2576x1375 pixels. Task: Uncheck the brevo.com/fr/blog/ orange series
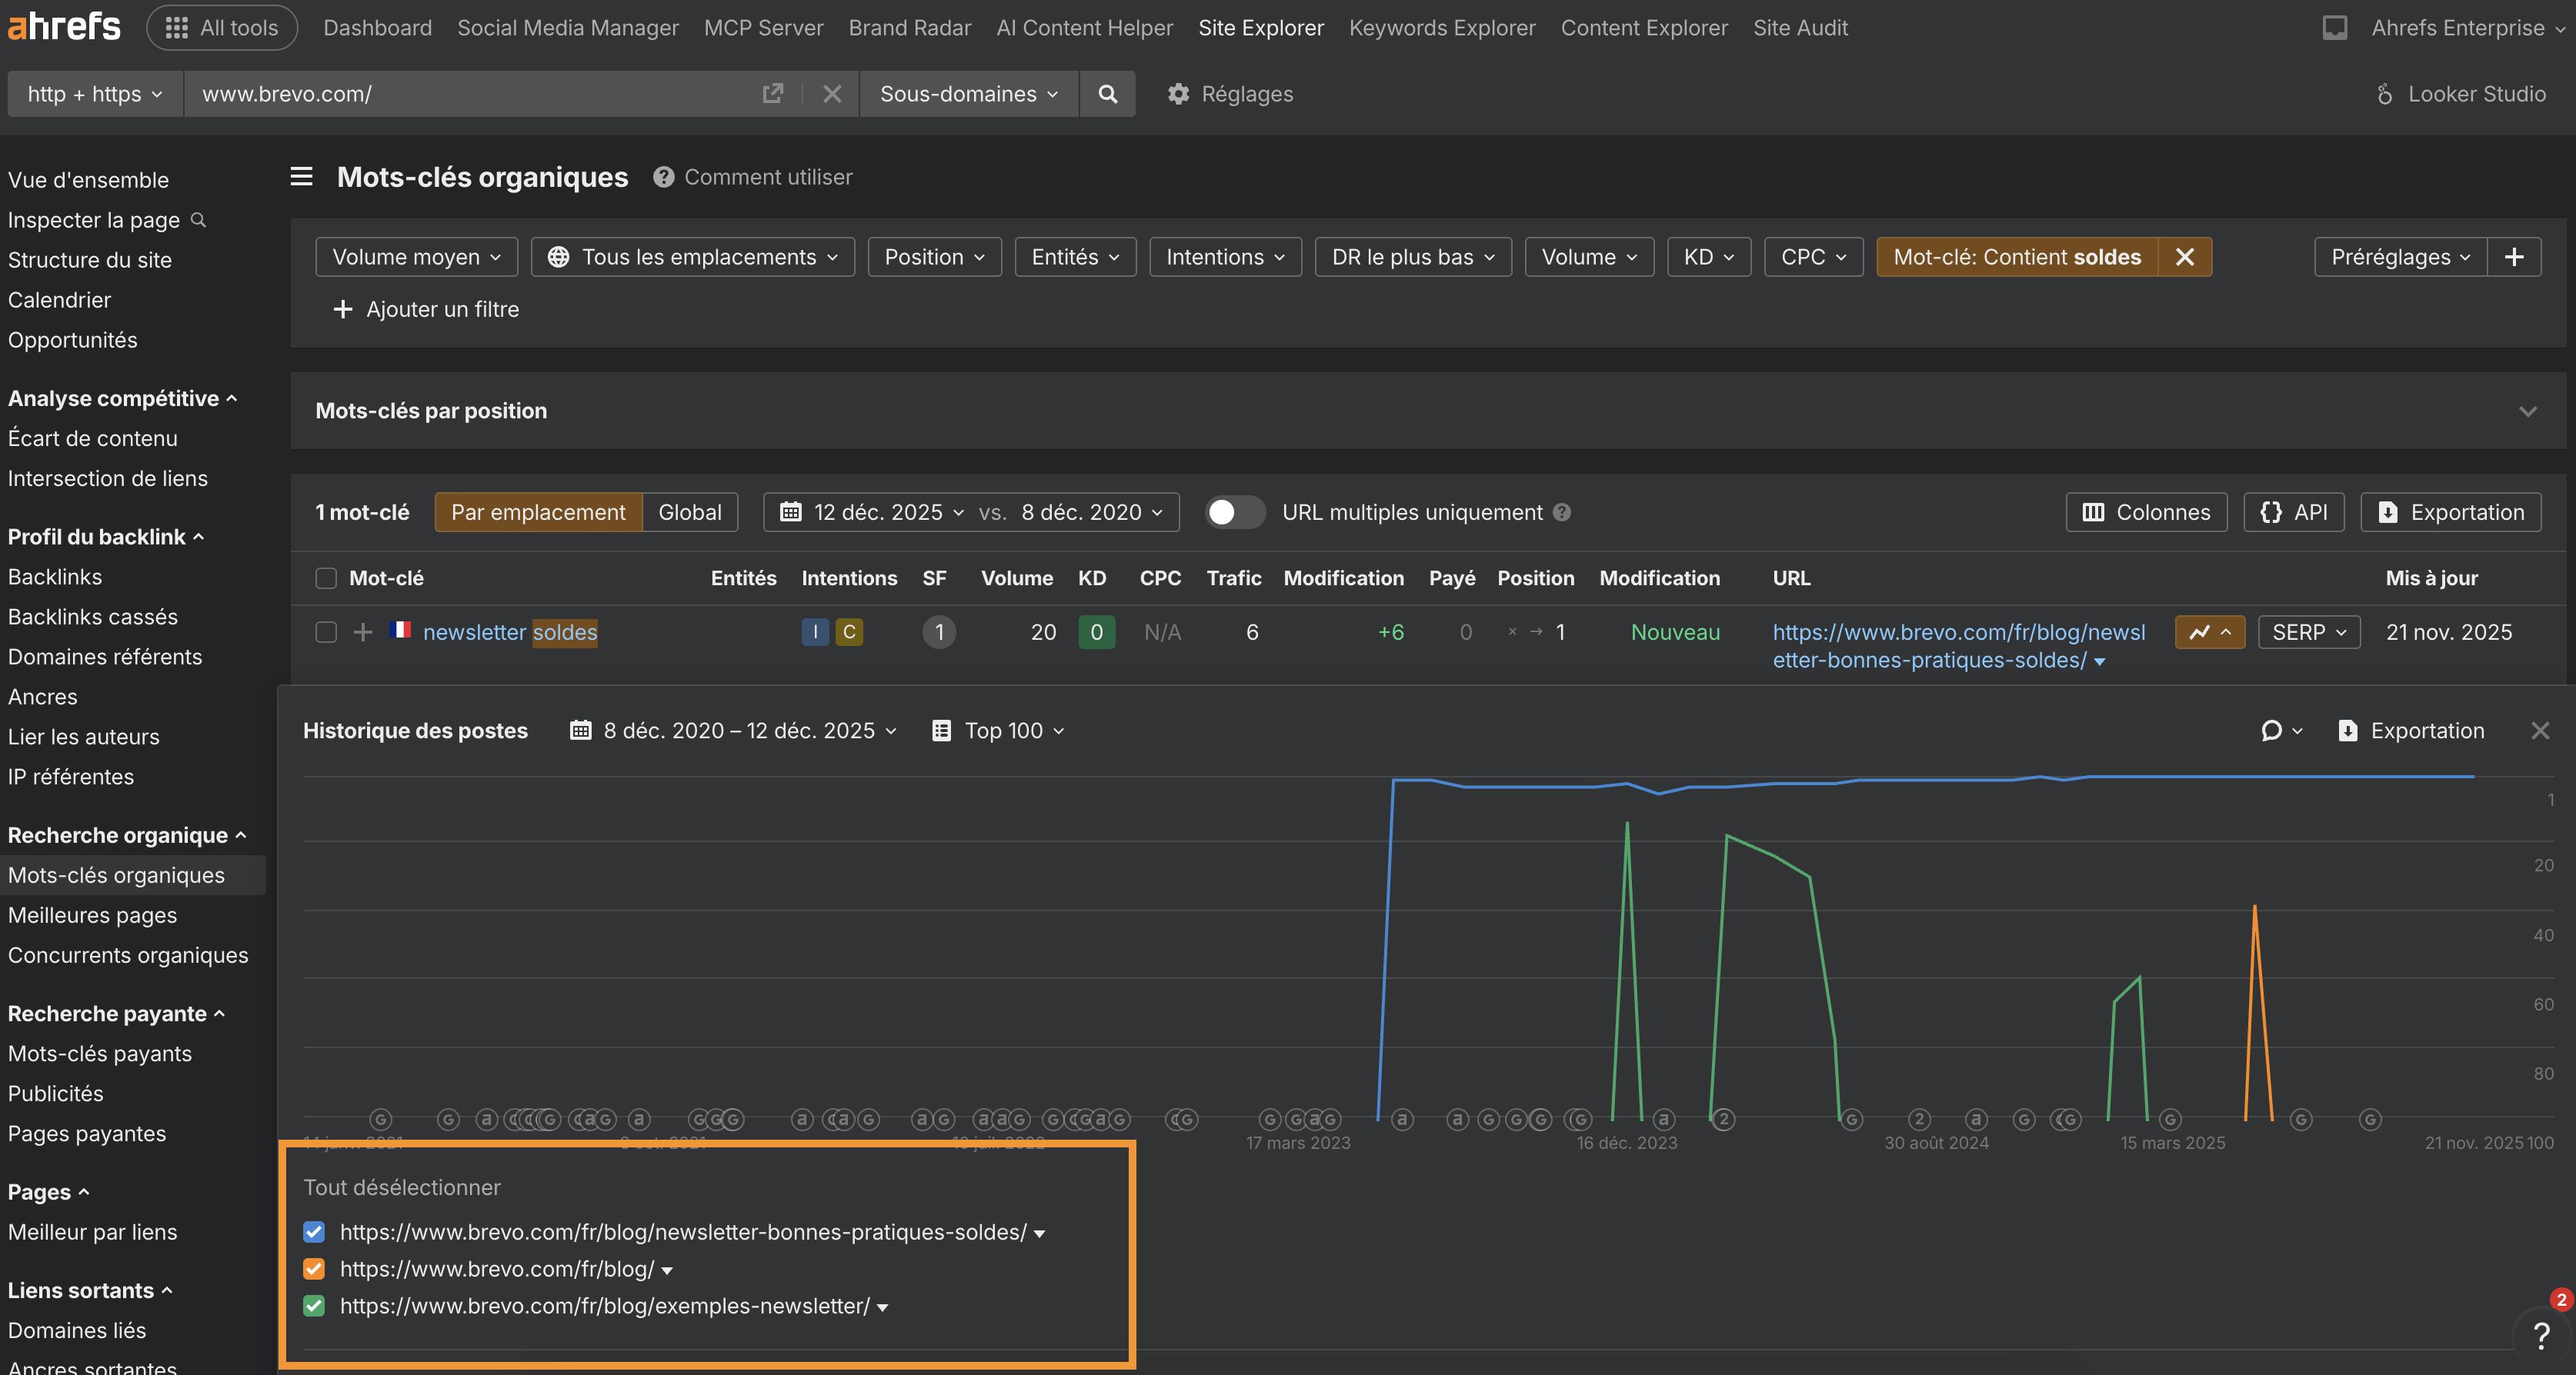pyautogui.click(x=314, y=1269)
